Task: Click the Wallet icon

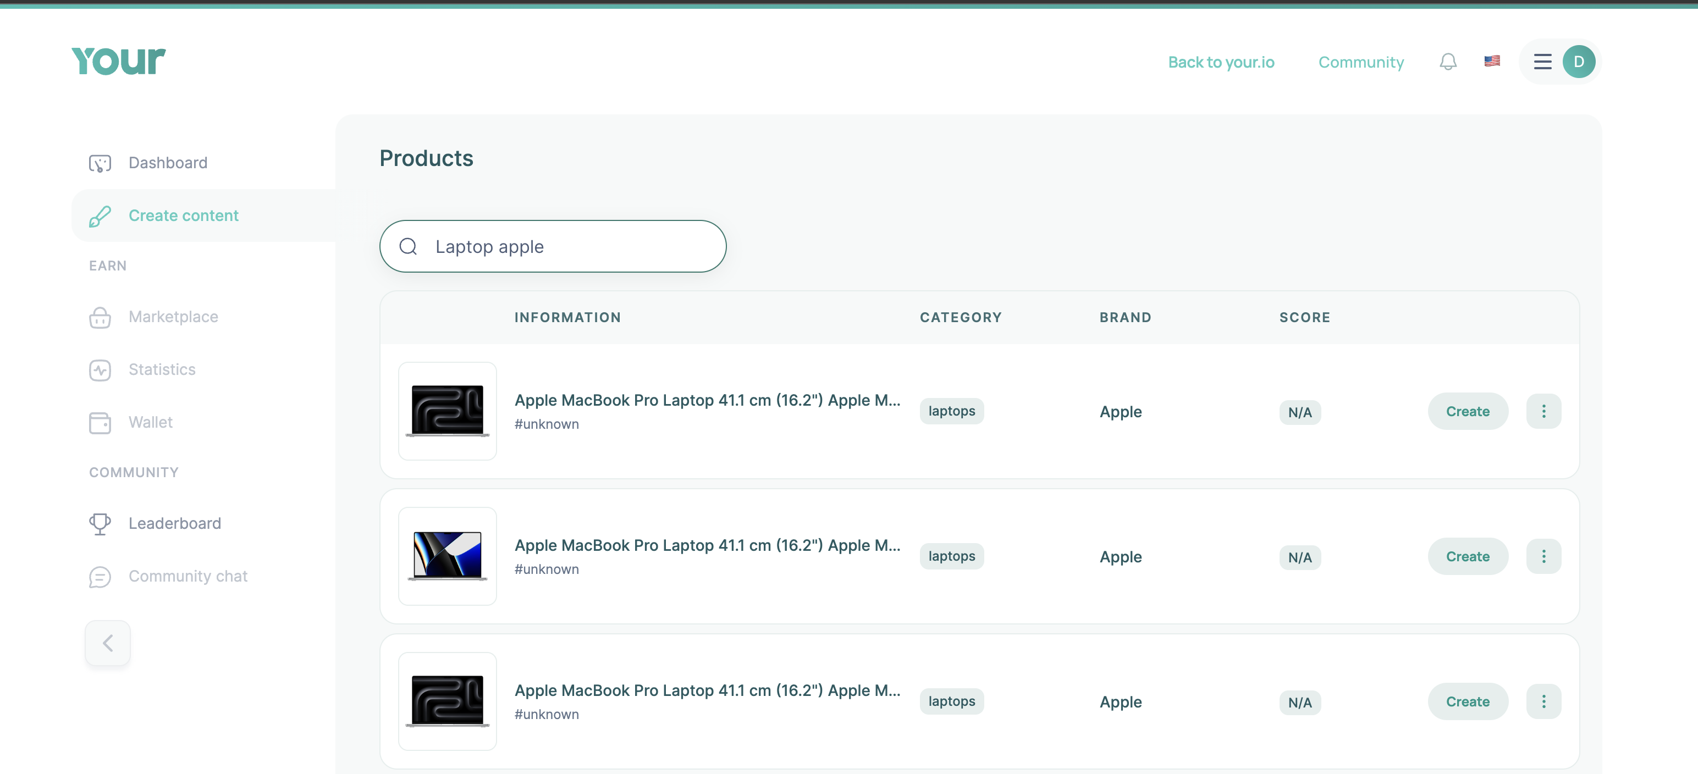Action: click(100, 422)
